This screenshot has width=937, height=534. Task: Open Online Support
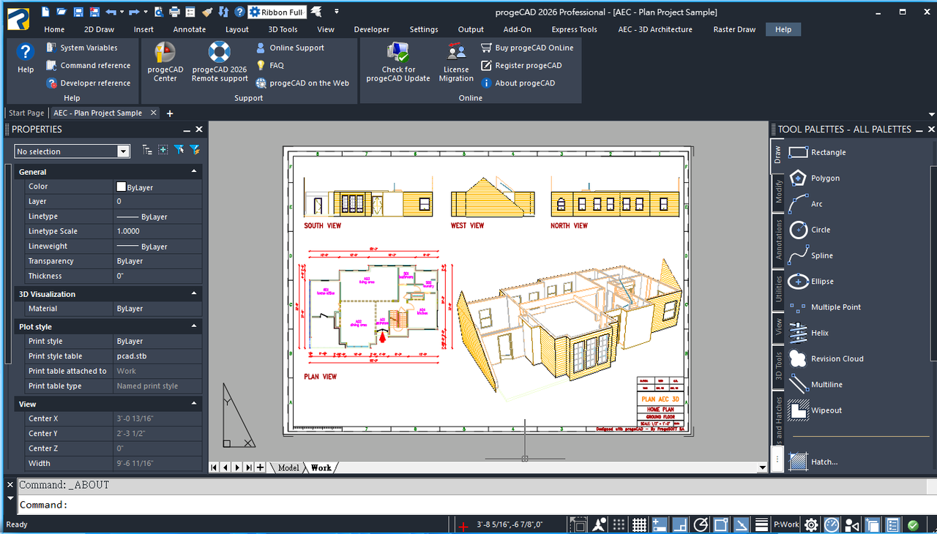click(x=290, y=48)
